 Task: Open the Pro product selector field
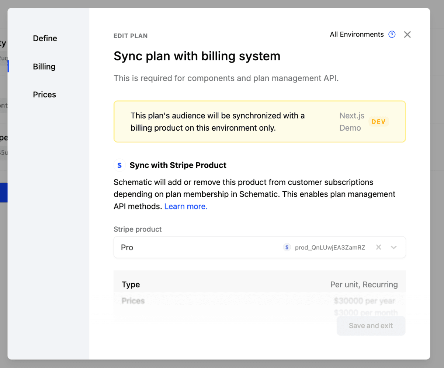coord(199,247)
